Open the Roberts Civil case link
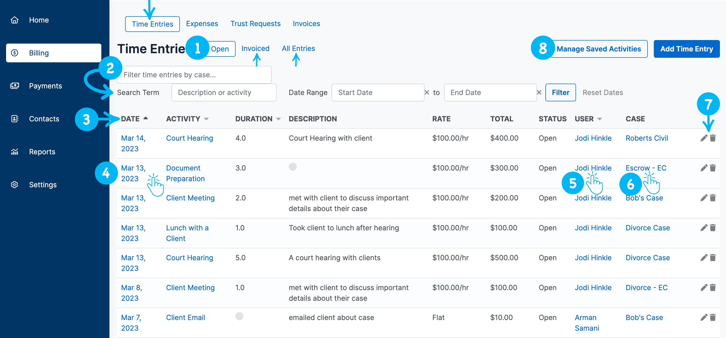Screen dimensions: 726x338 (646, 138)
